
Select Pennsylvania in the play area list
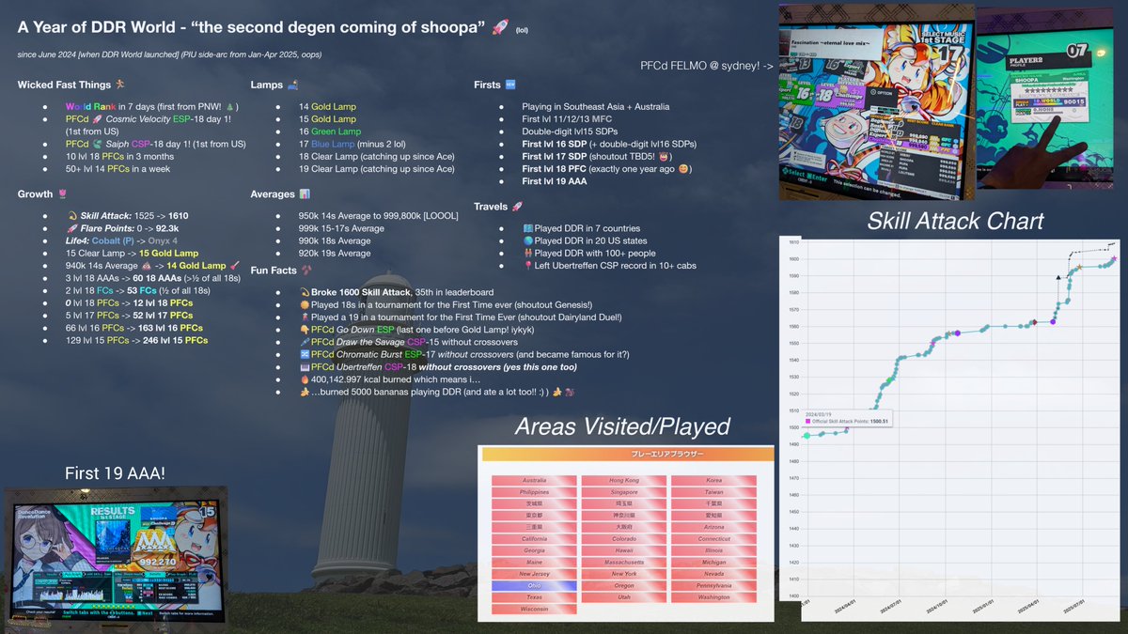click(x=714, y=585)
